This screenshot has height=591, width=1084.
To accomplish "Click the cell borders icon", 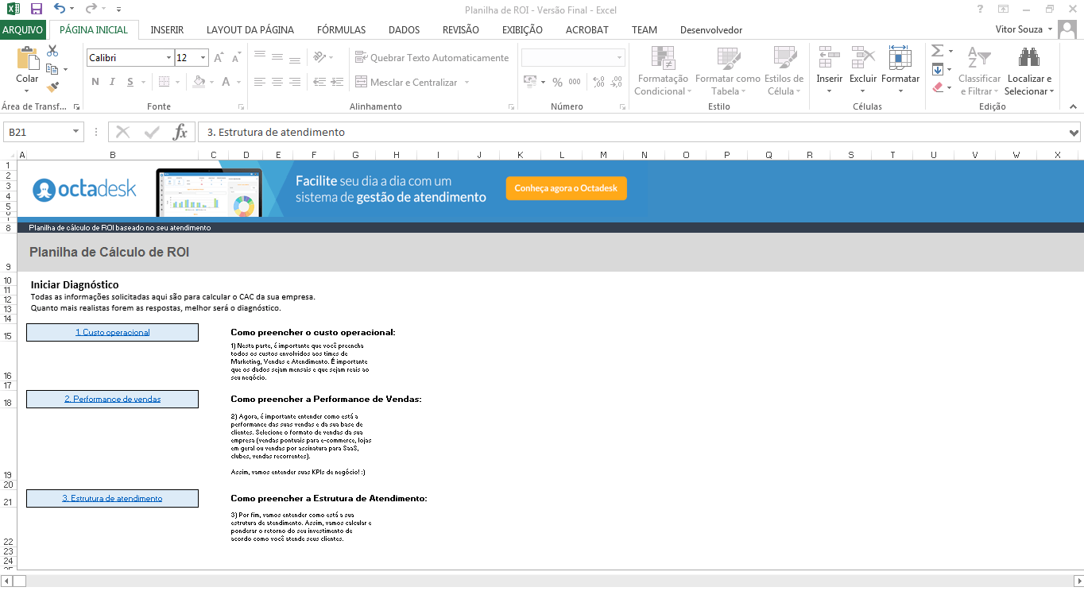I will (x=164, y=82).
